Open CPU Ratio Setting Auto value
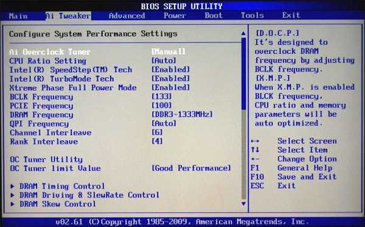Screen dimensions: 365x227 coord(164,61)
